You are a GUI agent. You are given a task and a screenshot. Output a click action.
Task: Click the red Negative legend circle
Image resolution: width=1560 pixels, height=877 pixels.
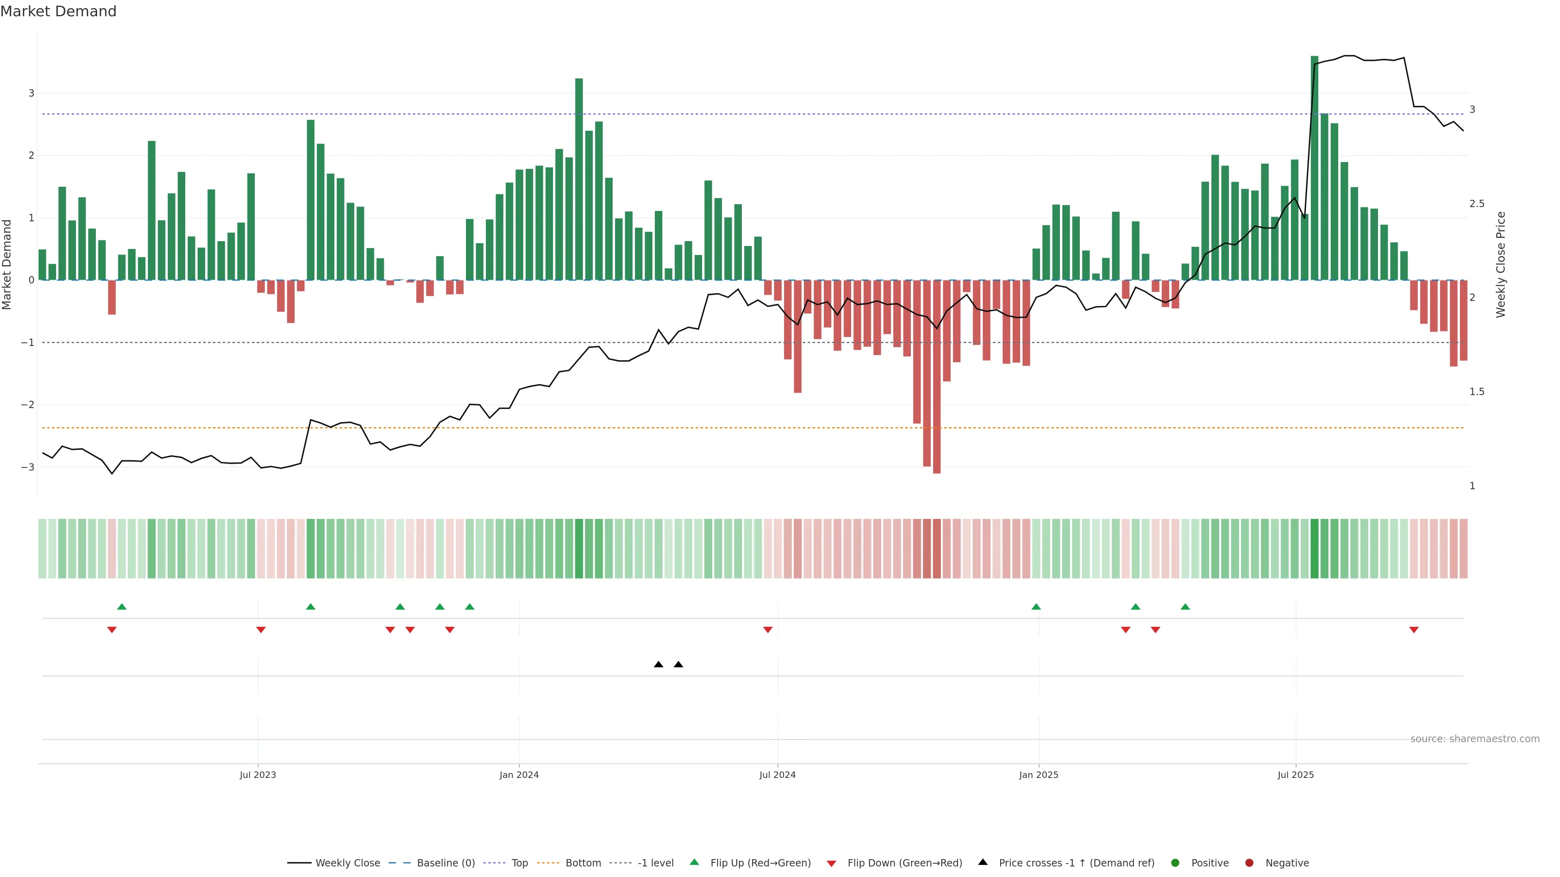click(1249, 863)
